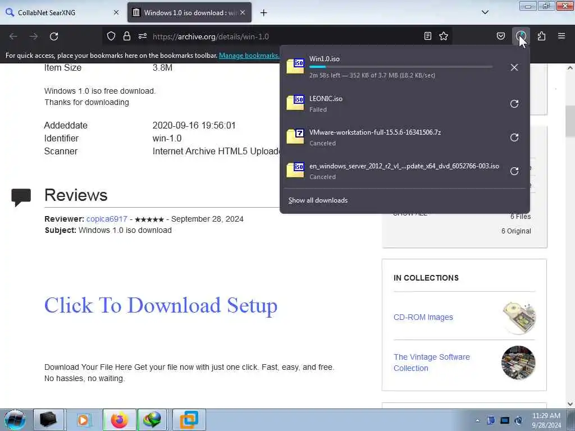Open reviewer copica6917 profile link
This screenshot has width=575, height=431.
(x=107, y=219)
